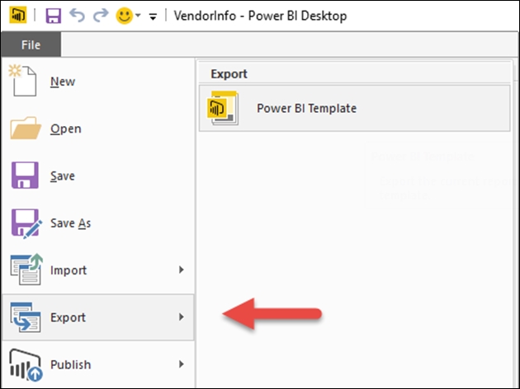Viewport: 520px width, 389px height.
Task: Click the New blank document icon
Action: (22, 81)
